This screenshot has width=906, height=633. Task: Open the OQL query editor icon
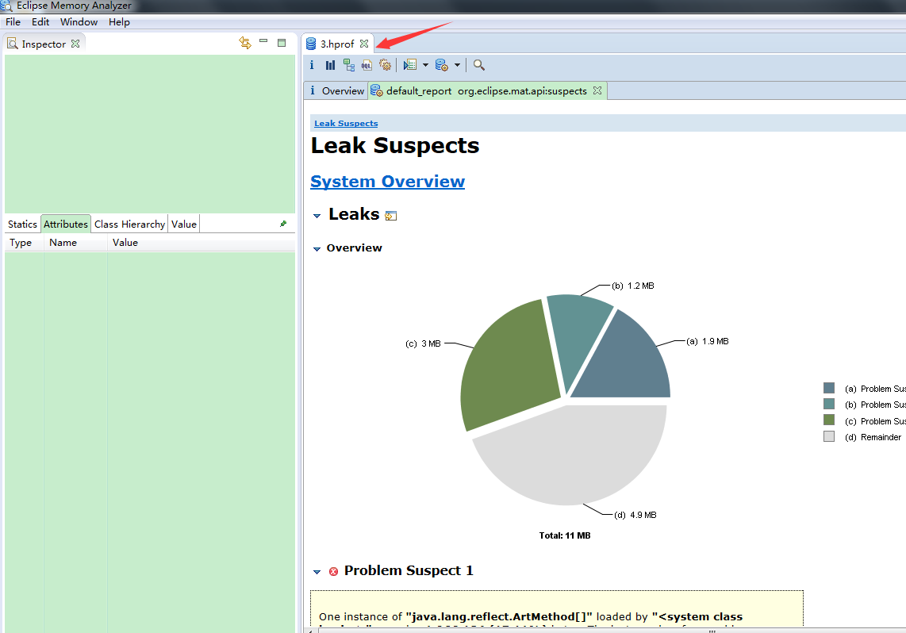pos(367,65)
